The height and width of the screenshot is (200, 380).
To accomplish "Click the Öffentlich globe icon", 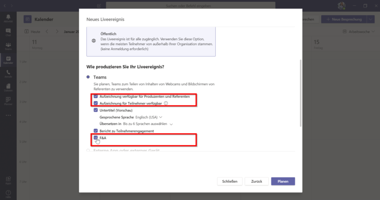I will tap(94, 41).
